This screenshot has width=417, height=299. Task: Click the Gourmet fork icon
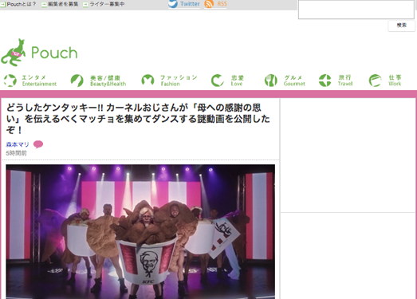point(271,81)
